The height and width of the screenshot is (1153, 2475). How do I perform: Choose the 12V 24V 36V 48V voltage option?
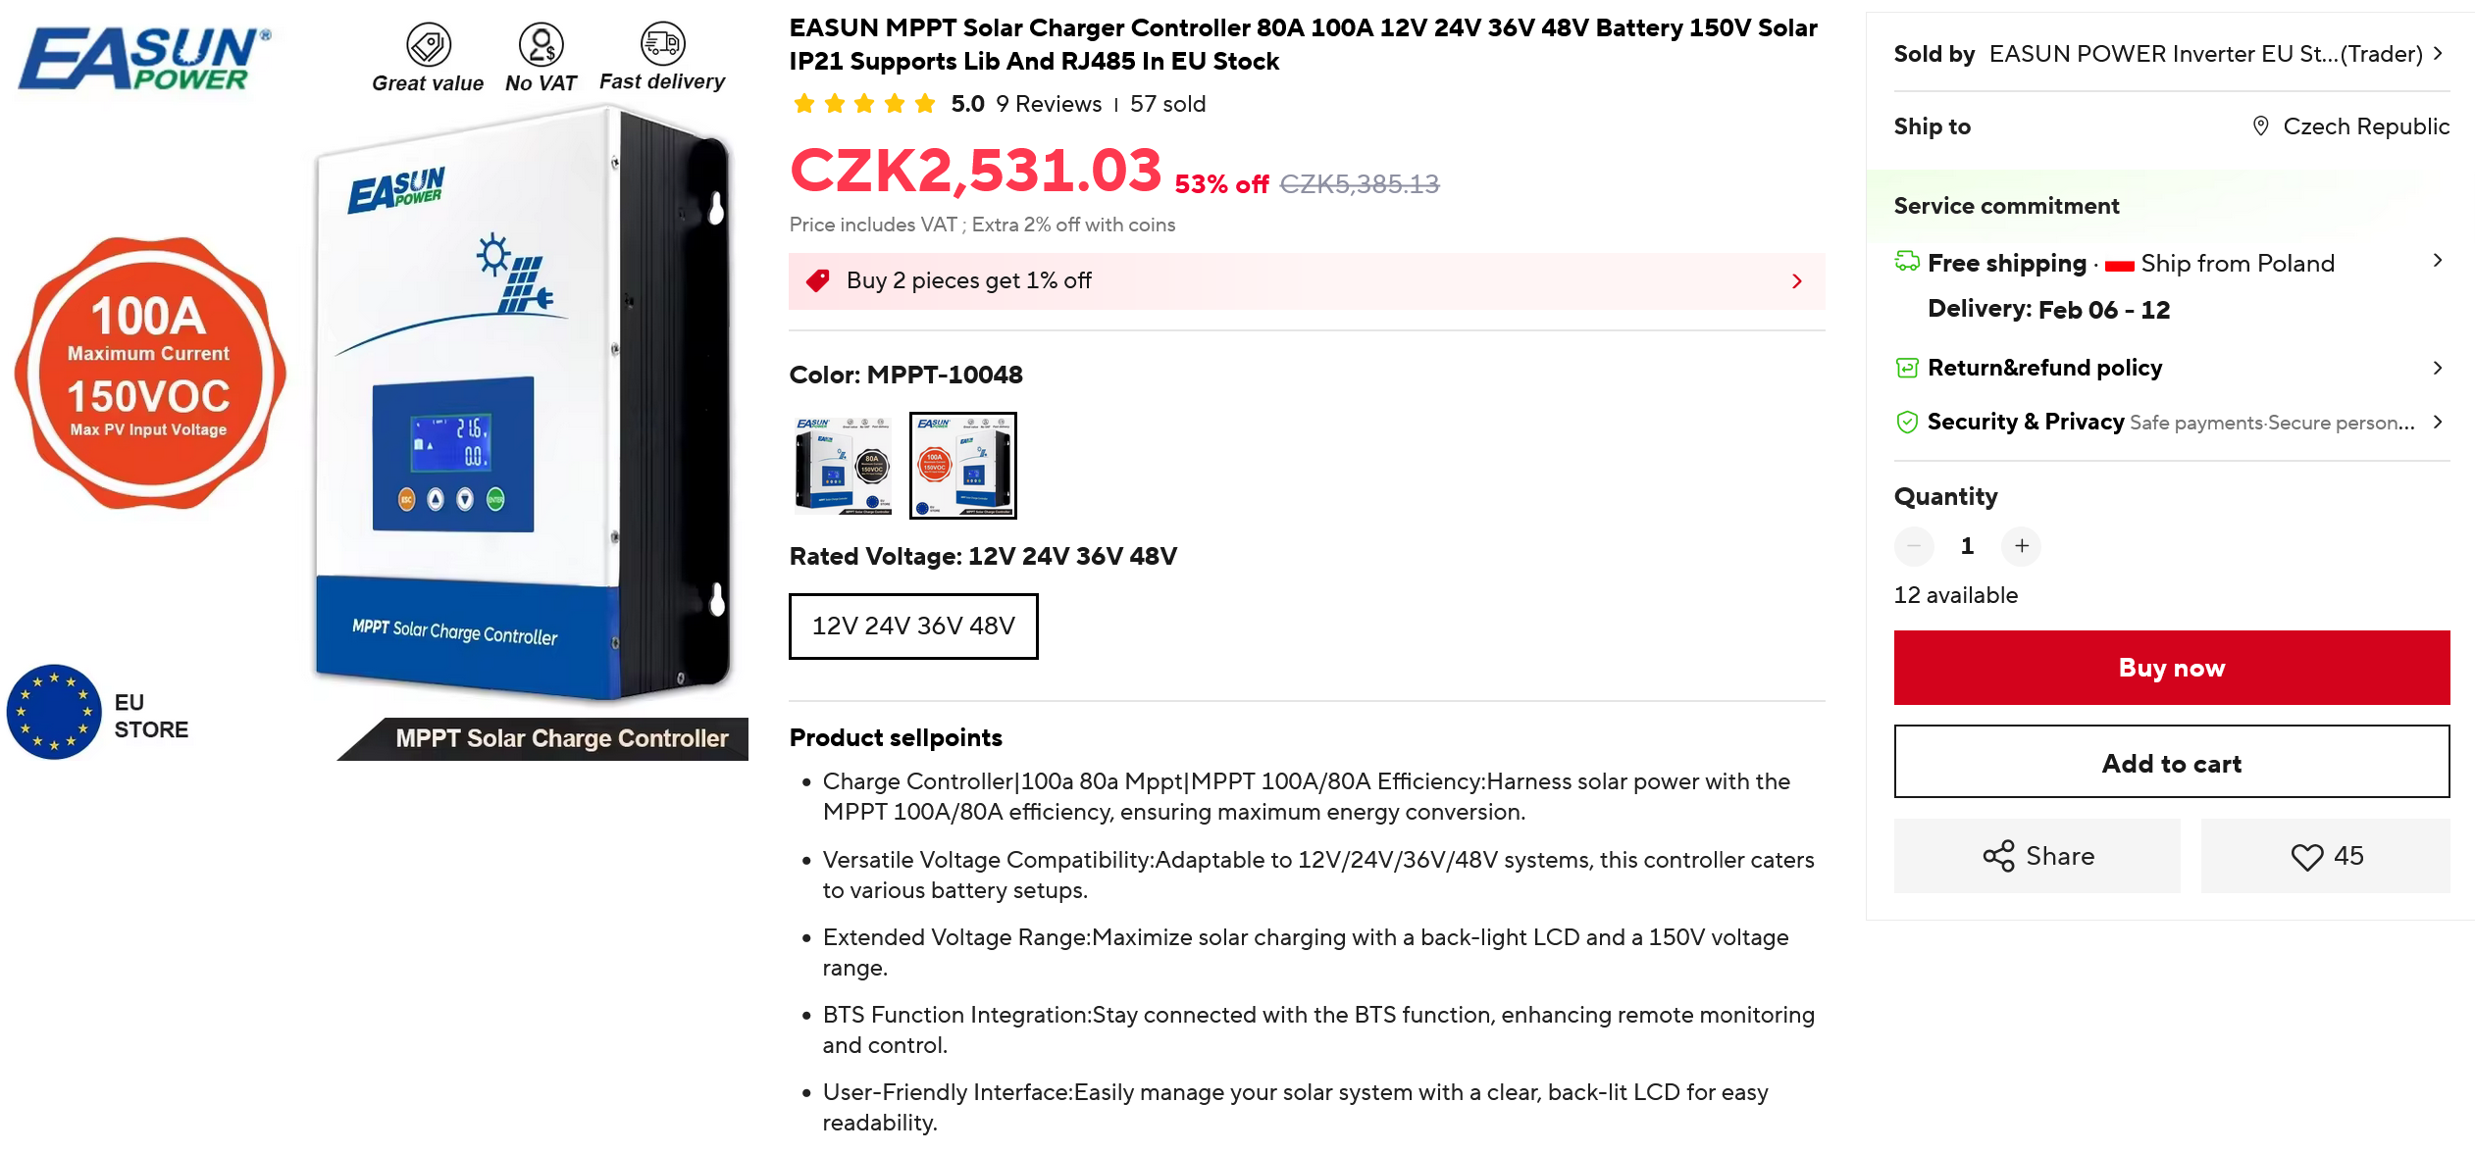(913, 627)
